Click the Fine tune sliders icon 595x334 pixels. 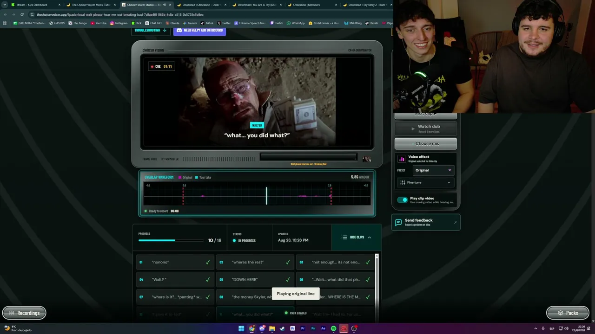point(402,182)
